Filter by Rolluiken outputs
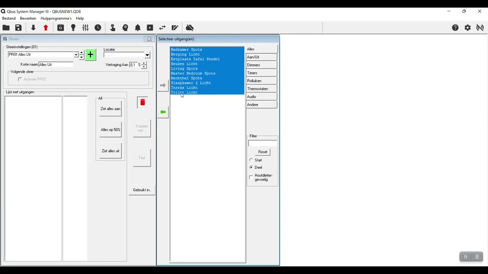The height and width of the screenshot is (274, 488). (x=262, y=81)
